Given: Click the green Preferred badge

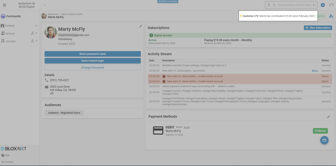Looking at the screenshot, I should point(320,131).
